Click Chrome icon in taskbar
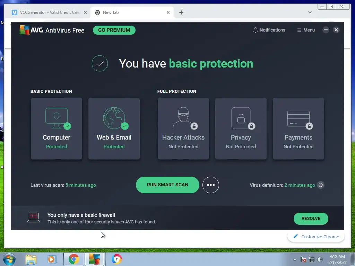The height and width of the screenshot is (266, 355). 74,259
